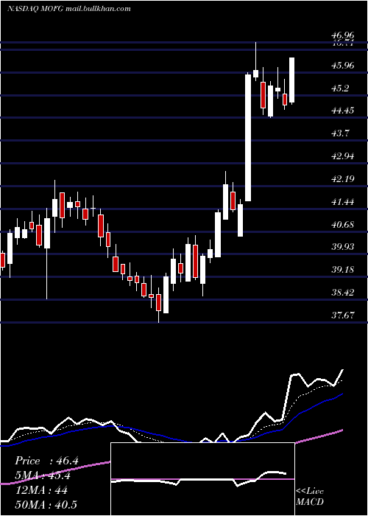Click the Live MACD label
The image size is (368, 516).
tap(310, 496)
